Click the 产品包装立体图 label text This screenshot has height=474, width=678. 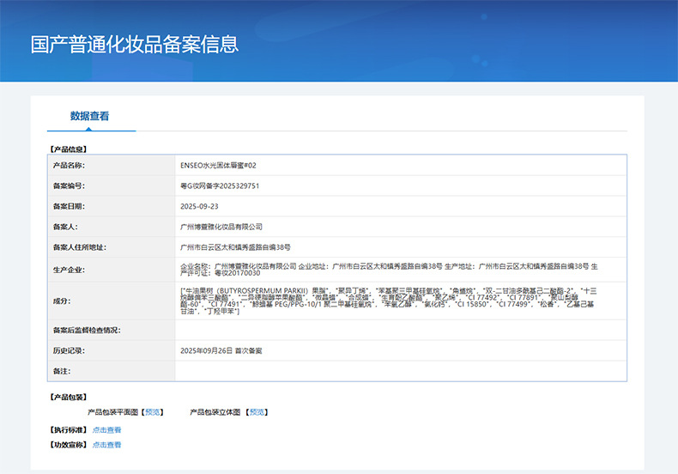[215, 412]
